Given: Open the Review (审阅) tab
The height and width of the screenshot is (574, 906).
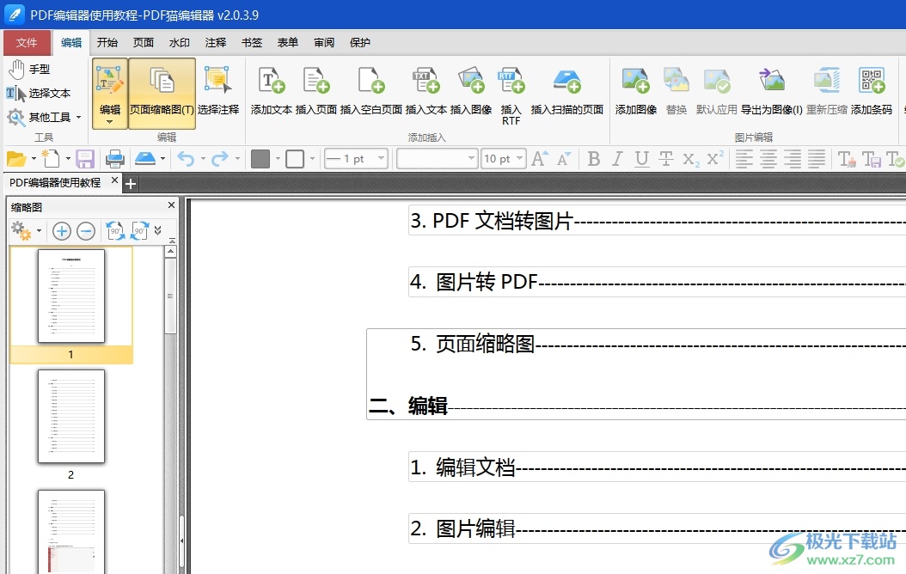Looking at the screenshot, I should 324,43.
